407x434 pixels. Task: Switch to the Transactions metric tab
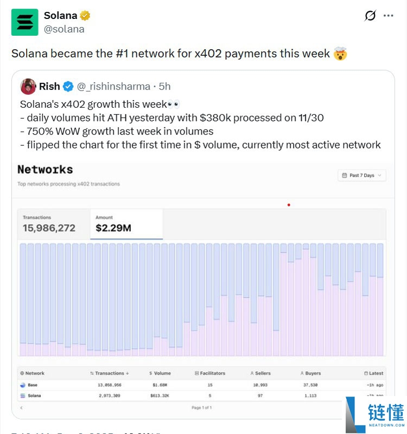tap(52, 223)
